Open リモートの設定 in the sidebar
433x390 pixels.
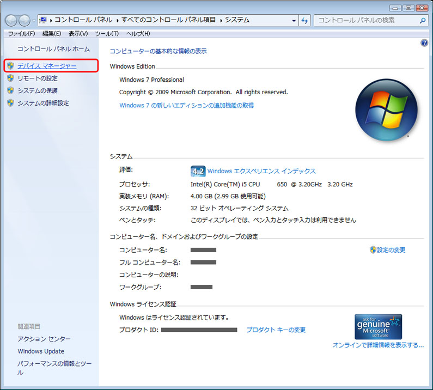tap(38, 78)
